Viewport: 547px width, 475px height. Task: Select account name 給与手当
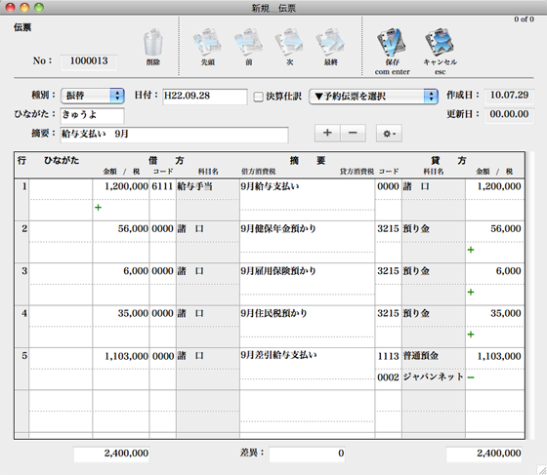(195, 186)
